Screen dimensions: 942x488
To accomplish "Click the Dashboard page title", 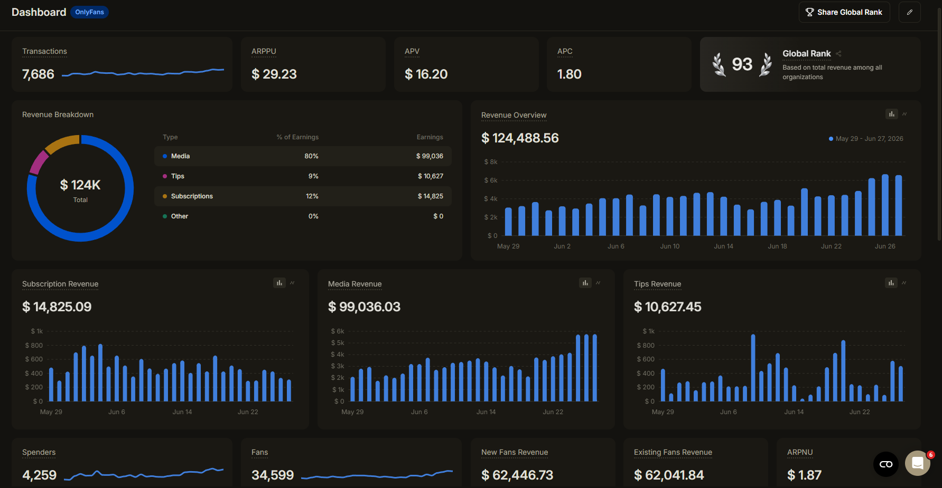I will pos(39,12).
